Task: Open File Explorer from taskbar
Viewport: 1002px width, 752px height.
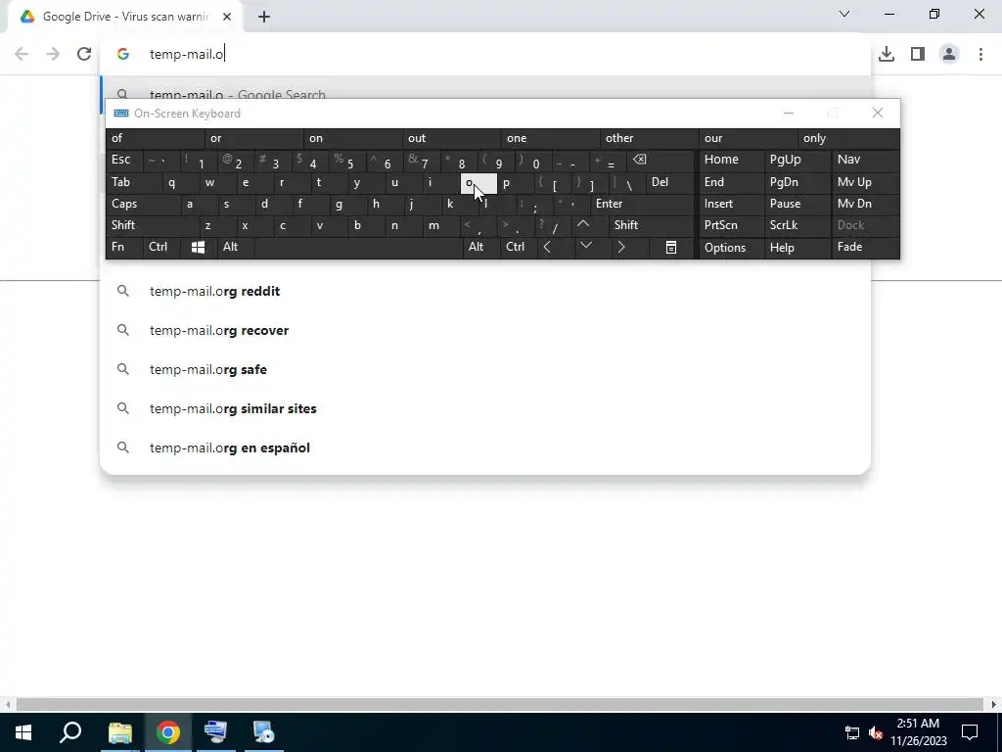Action: coord(120,732)
